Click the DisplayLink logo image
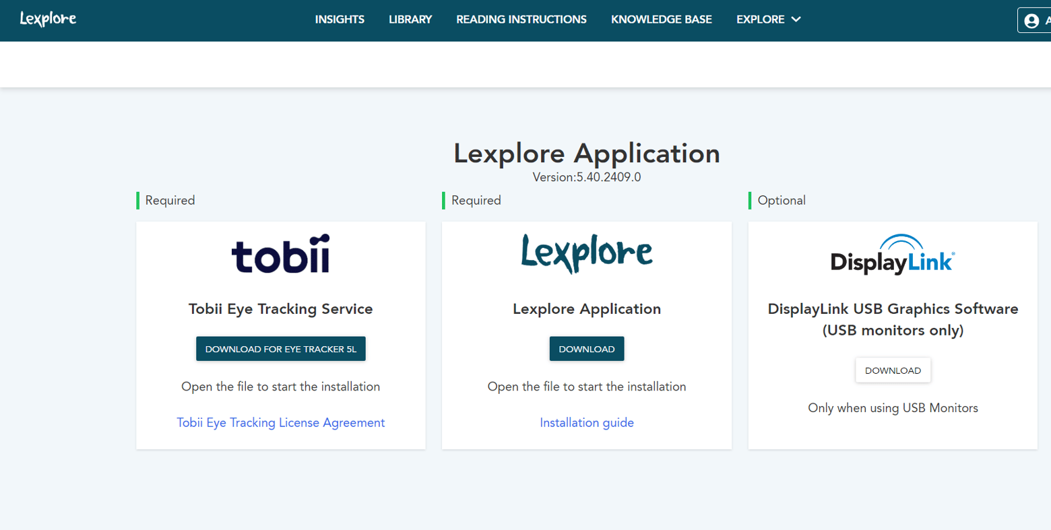 (x=892, y=255)
